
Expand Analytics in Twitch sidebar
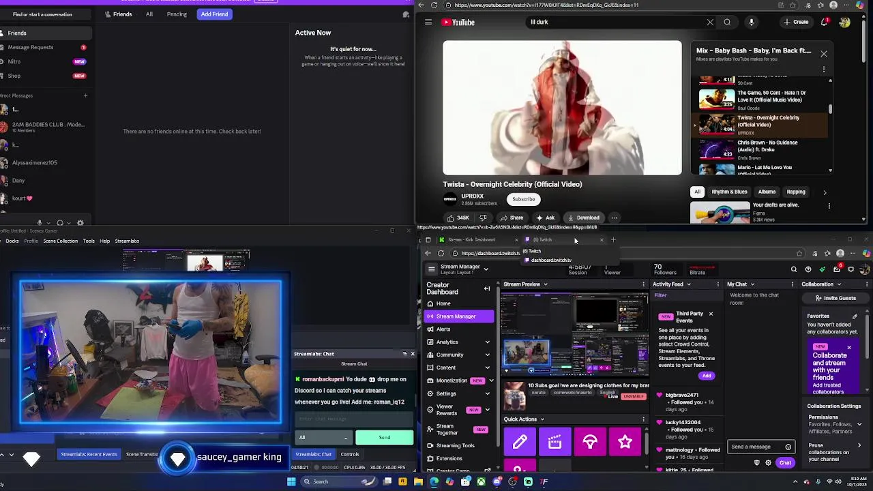(x=487, y=342)
